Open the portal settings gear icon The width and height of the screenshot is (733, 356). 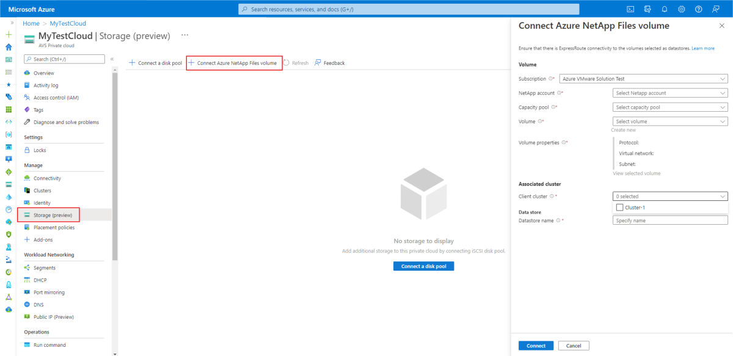(682, 9)
